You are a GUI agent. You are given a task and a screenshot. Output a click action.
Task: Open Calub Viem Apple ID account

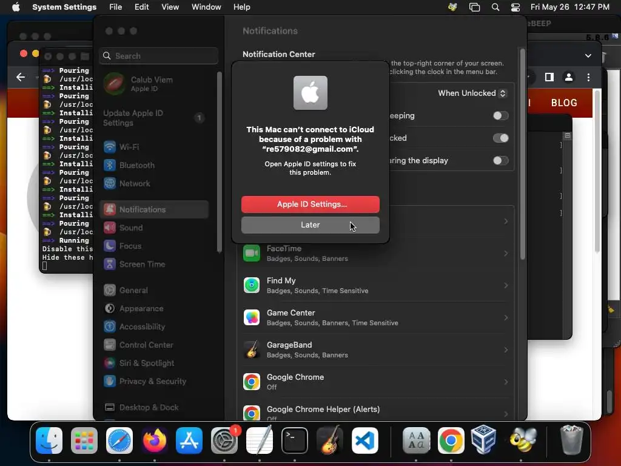click(x=155, y=84)
